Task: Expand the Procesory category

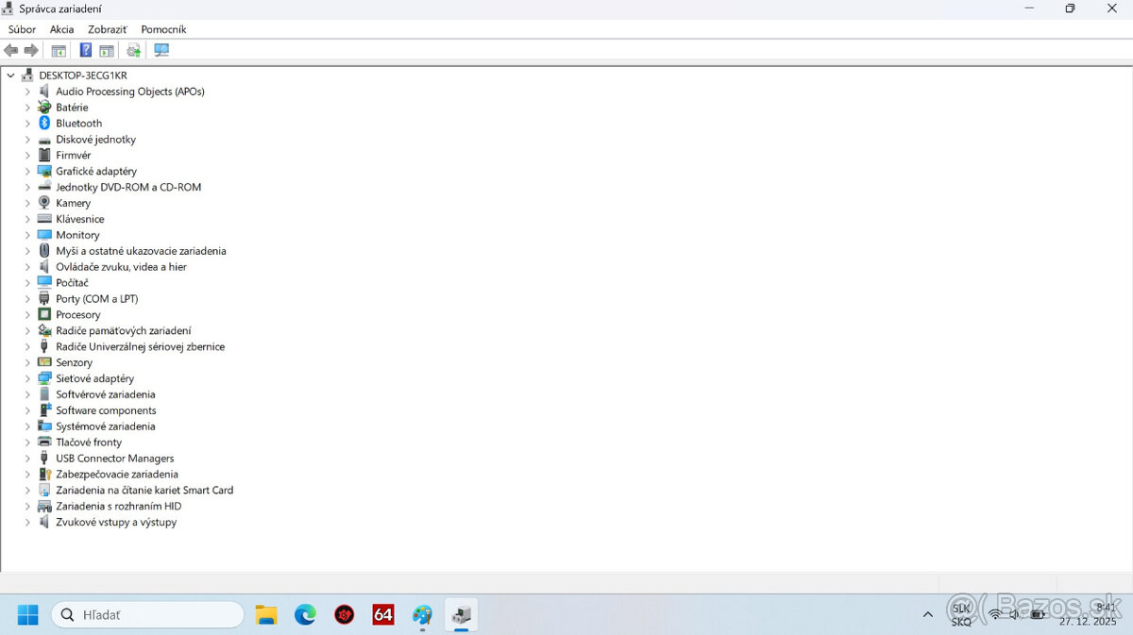Action: click(27, 315)
